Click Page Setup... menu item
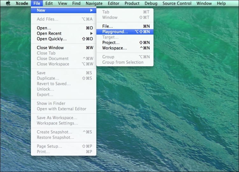 [x=63, y=146]
